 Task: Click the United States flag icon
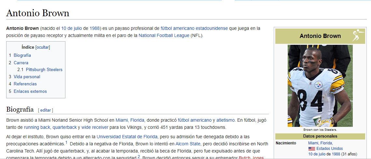pyautogui.click(x=311, y=149)
